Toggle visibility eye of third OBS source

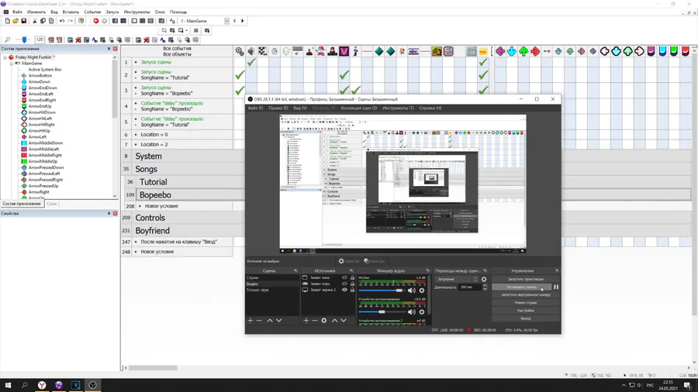click(344, 290)
